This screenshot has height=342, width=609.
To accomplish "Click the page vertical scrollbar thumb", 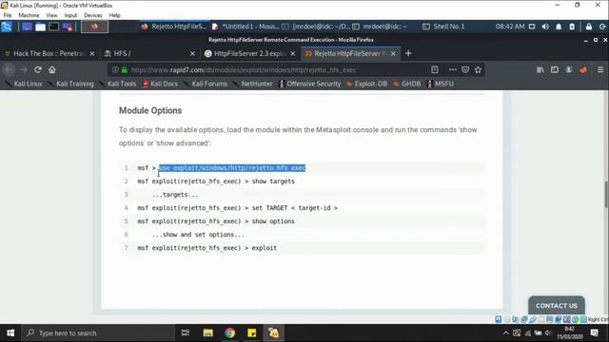I will click(606, 194).
